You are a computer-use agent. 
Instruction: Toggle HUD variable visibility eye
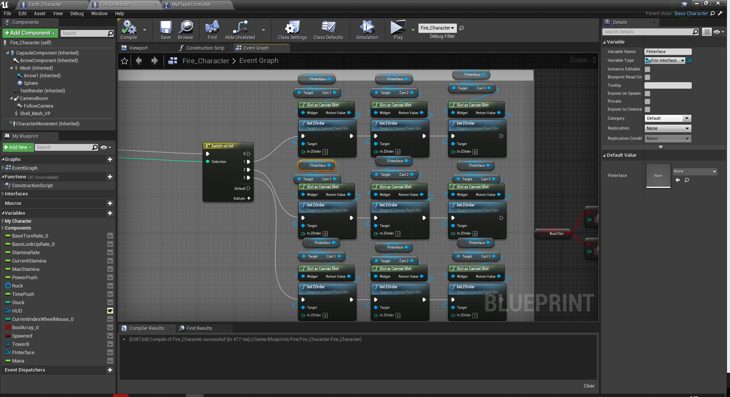click(110, 311)
